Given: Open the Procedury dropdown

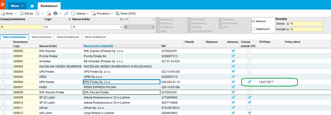Looking at the screenshot, I should [102, 13].
